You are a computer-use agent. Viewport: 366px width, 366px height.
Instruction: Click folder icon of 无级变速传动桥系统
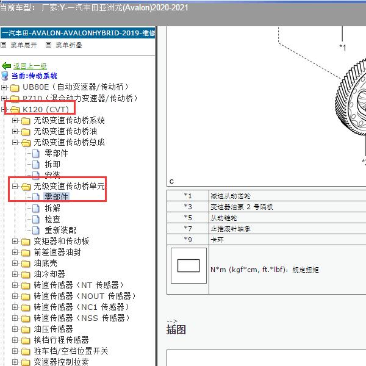[26, 121]
